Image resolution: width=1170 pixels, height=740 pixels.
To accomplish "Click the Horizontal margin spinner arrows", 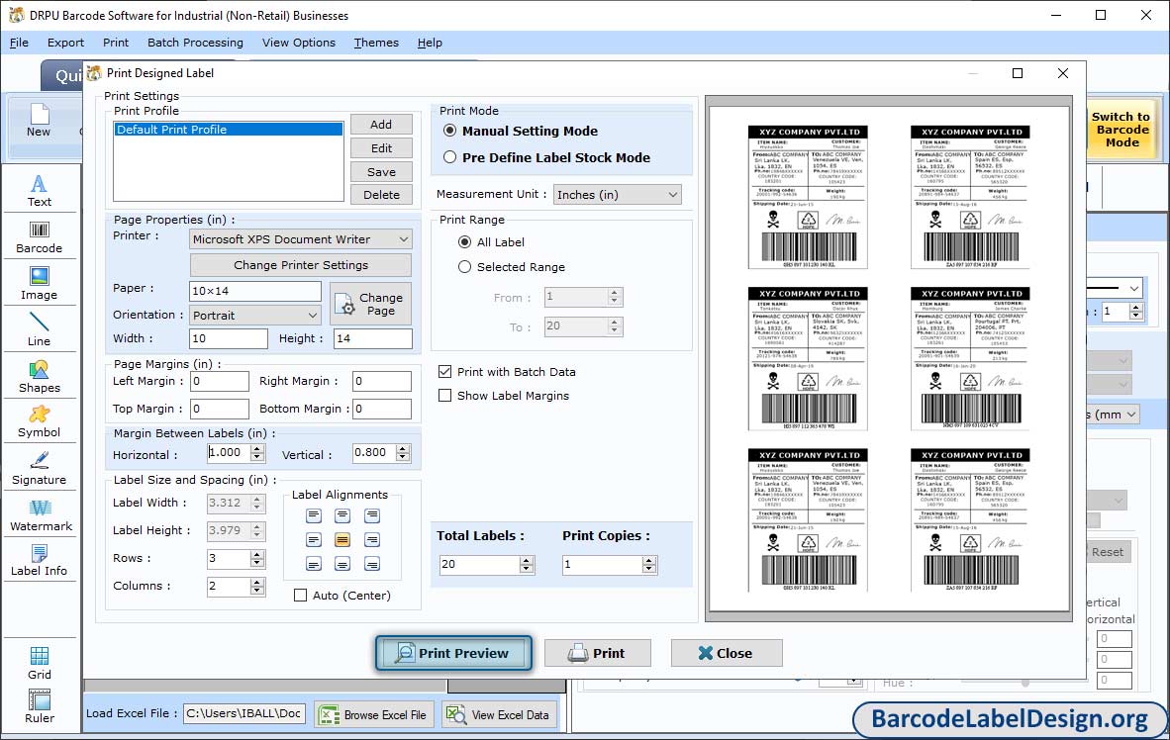I will (x=257, y=453).
